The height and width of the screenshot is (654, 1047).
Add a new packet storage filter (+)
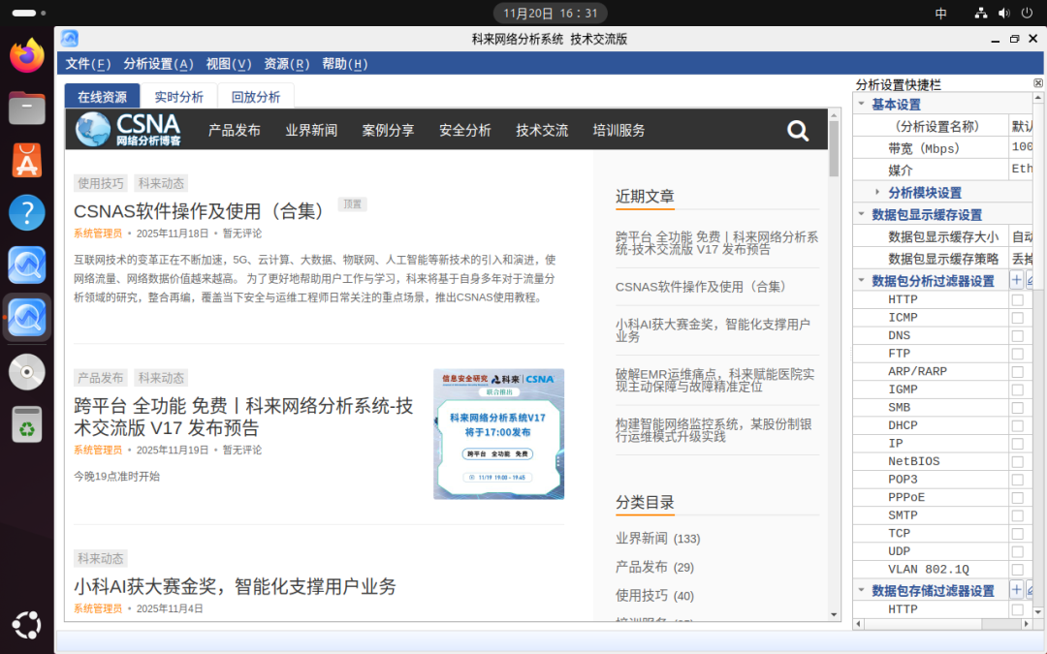coord(1016,590)
